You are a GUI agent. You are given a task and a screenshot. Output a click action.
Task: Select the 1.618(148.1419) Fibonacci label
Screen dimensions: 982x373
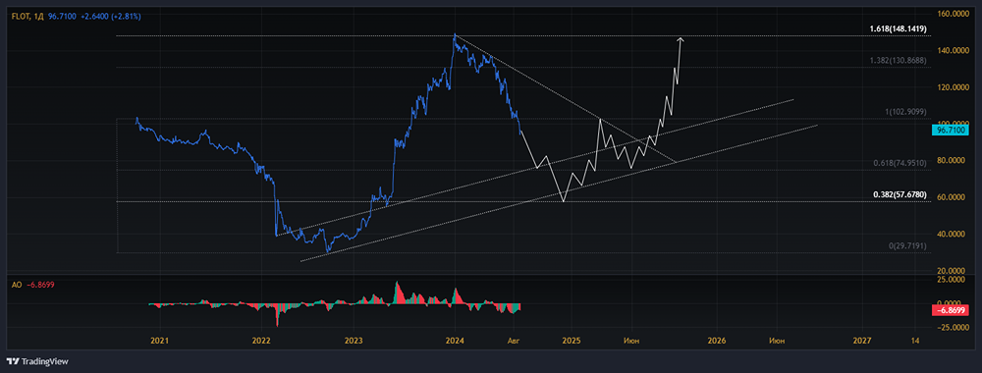coord(899,28)
